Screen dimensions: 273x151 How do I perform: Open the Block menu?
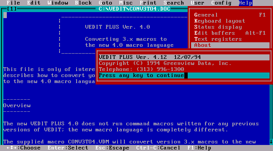click(83, 3)
